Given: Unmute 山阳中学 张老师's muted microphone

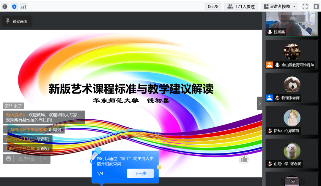Looking at the screenshot, I should click(269, 163).
